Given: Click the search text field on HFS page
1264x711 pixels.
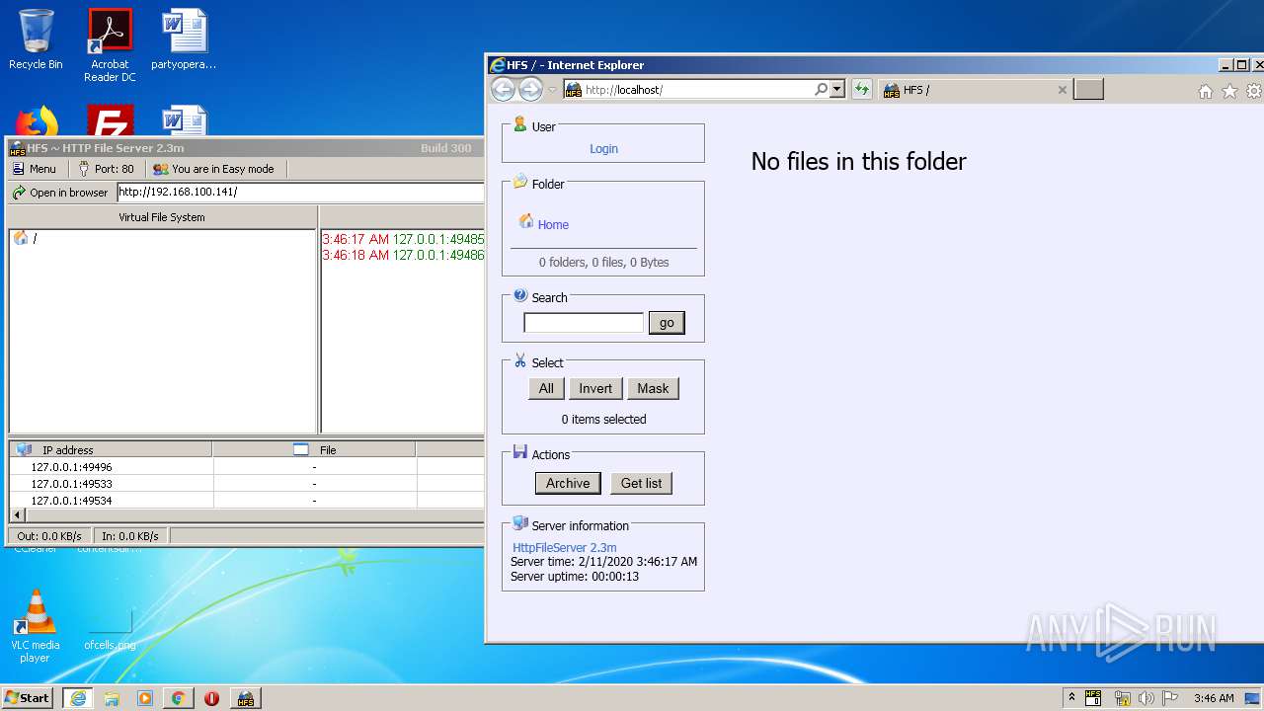Looking at the screenshot, I should [584, 323].
